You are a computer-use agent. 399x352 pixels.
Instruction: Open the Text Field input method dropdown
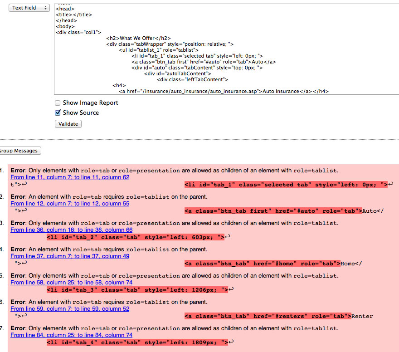[29, 8]
